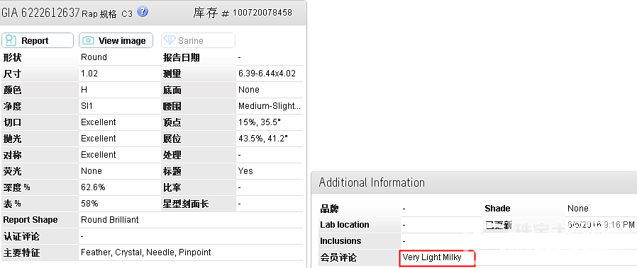
Task: Click the Sarine button
Action: [198, 40]
